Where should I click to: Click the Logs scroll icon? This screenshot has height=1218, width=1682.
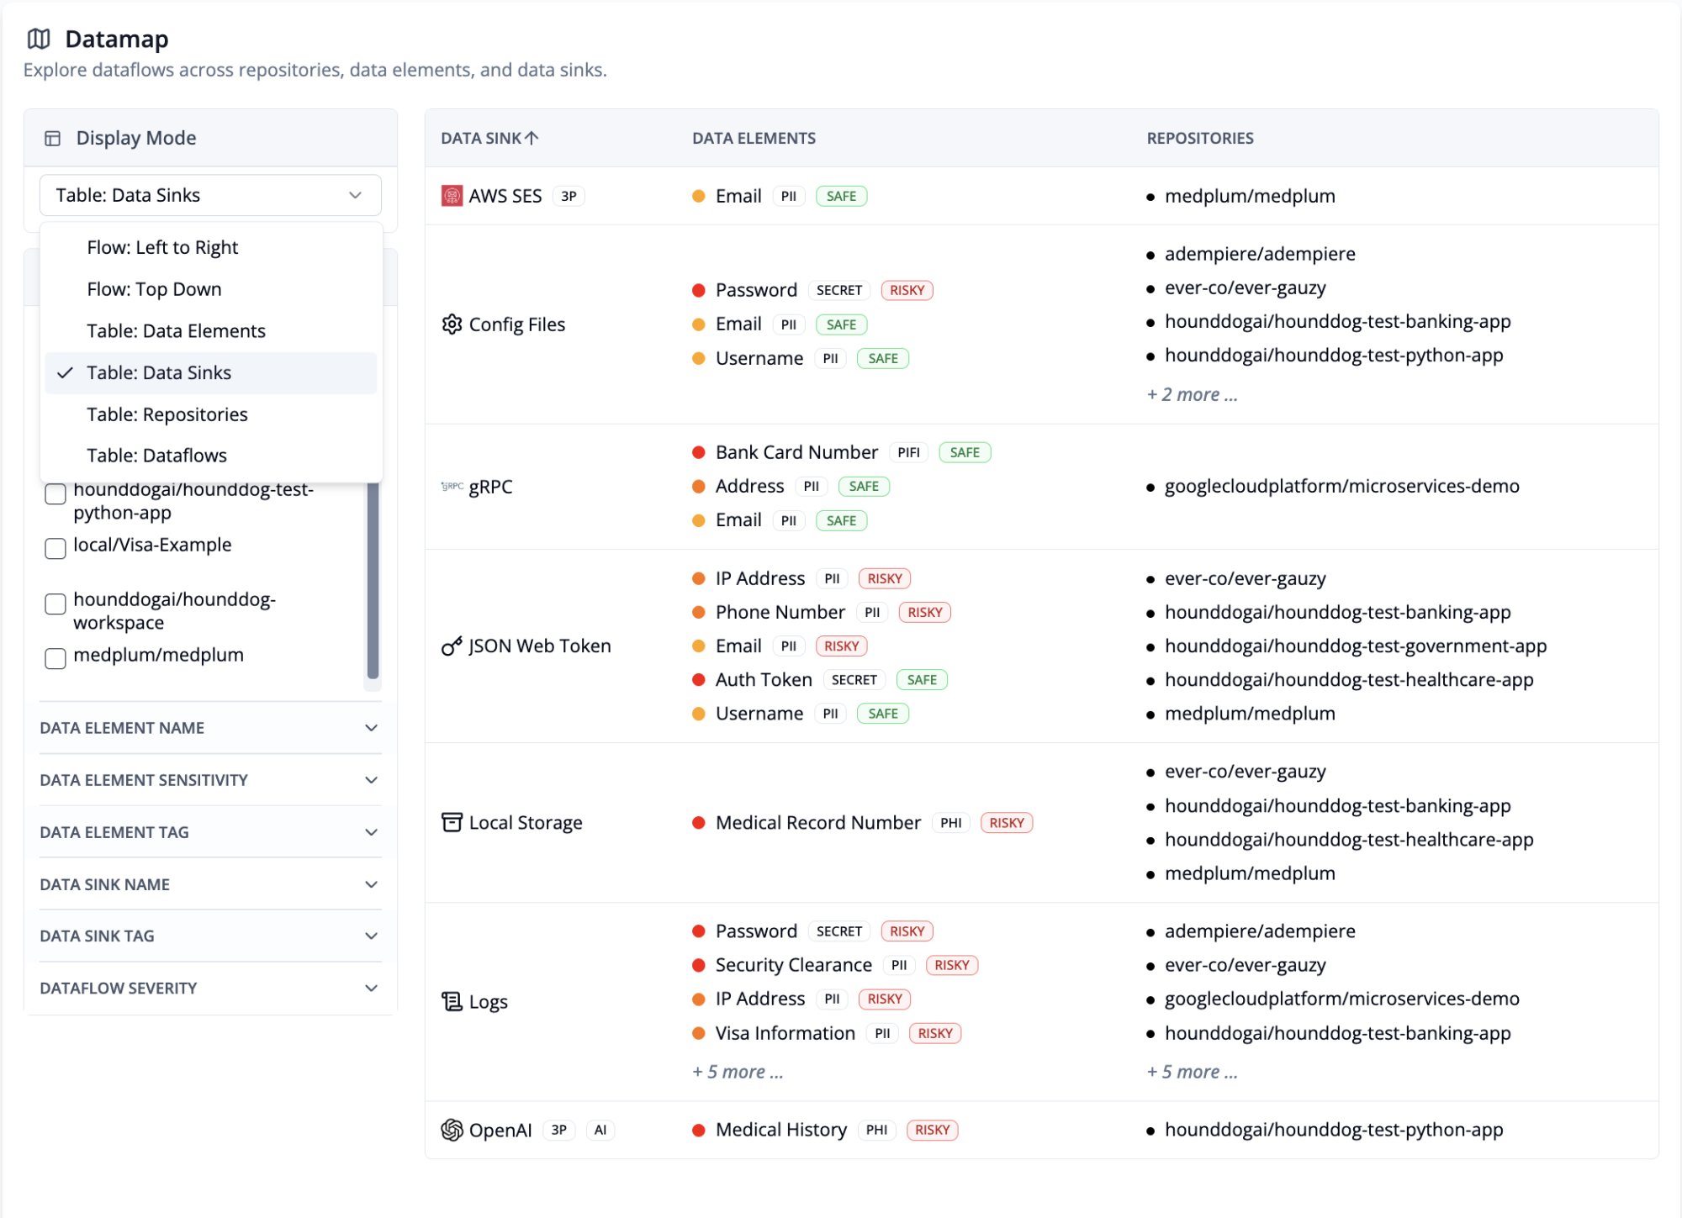click(452, 1002)
